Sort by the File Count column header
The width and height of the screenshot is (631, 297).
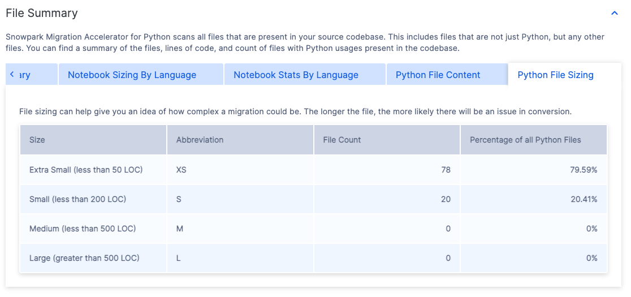click(342, 140)
